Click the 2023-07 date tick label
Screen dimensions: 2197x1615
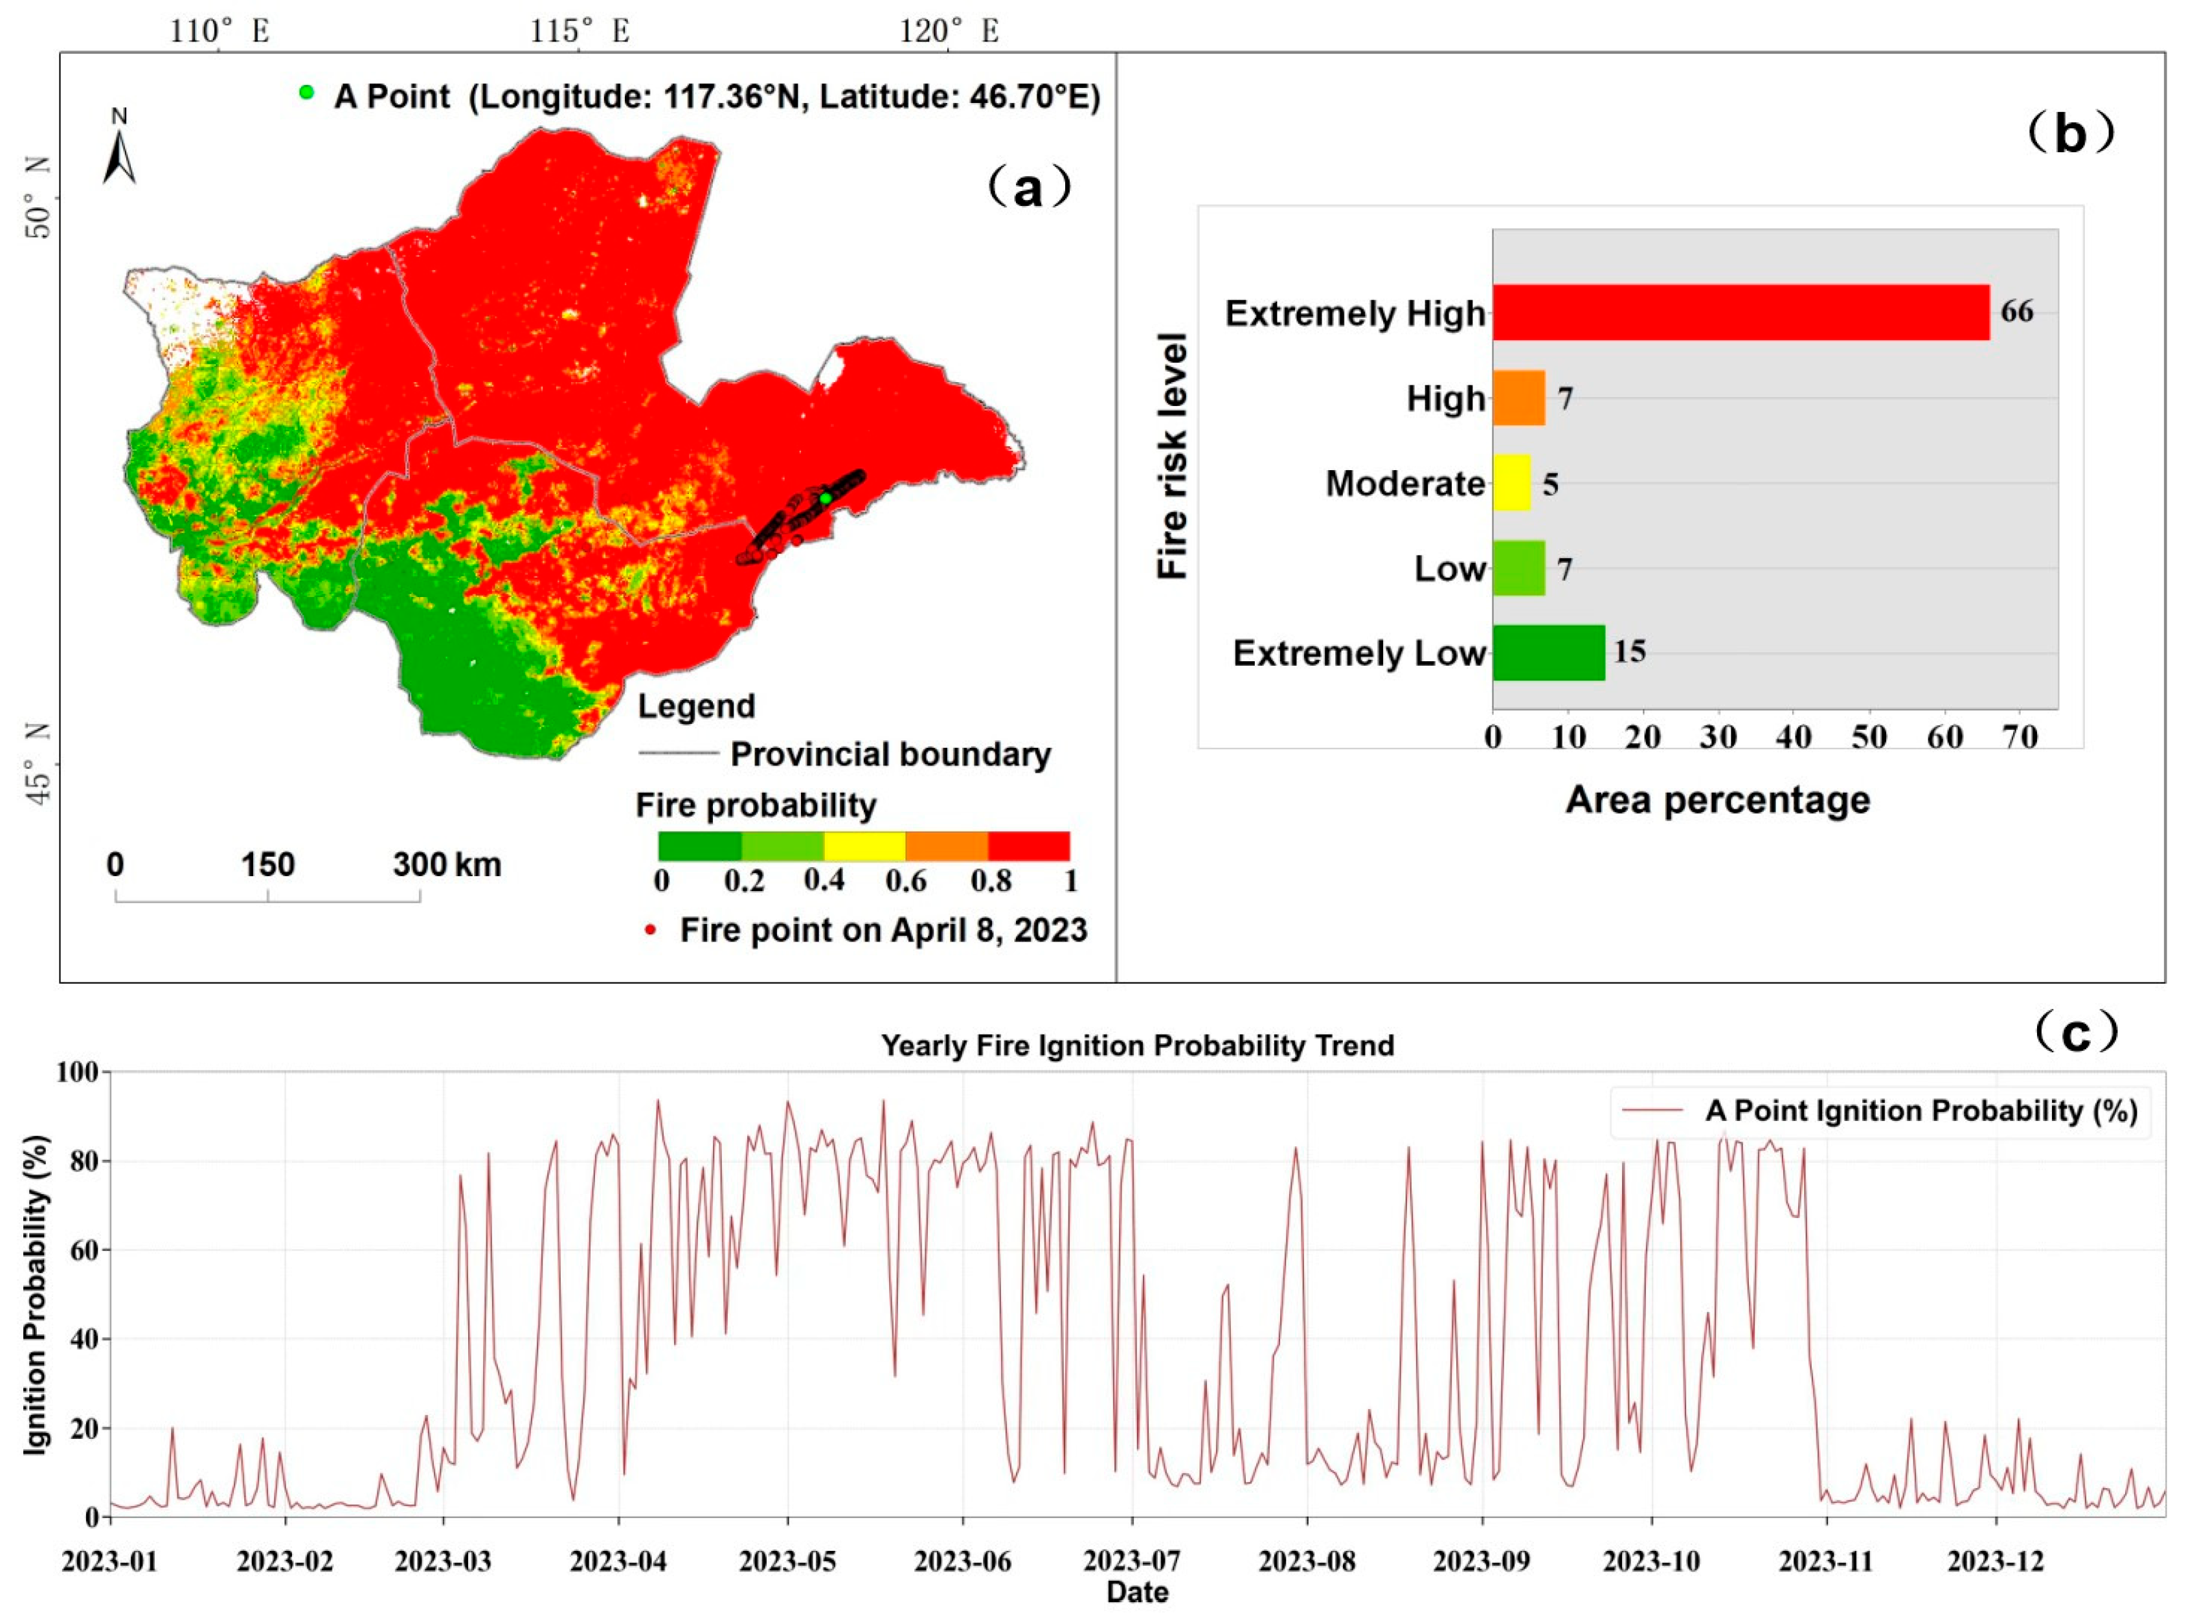[1132, 1560]
